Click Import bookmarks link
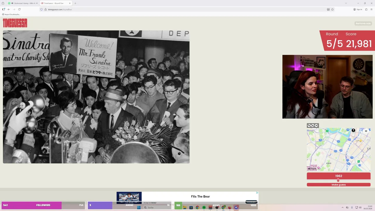 (11, 14)
